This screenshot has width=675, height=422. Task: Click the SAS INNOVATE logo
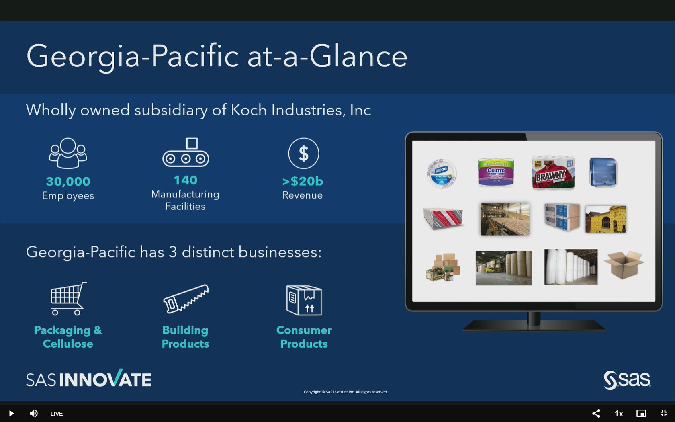[x=89, y=379]
